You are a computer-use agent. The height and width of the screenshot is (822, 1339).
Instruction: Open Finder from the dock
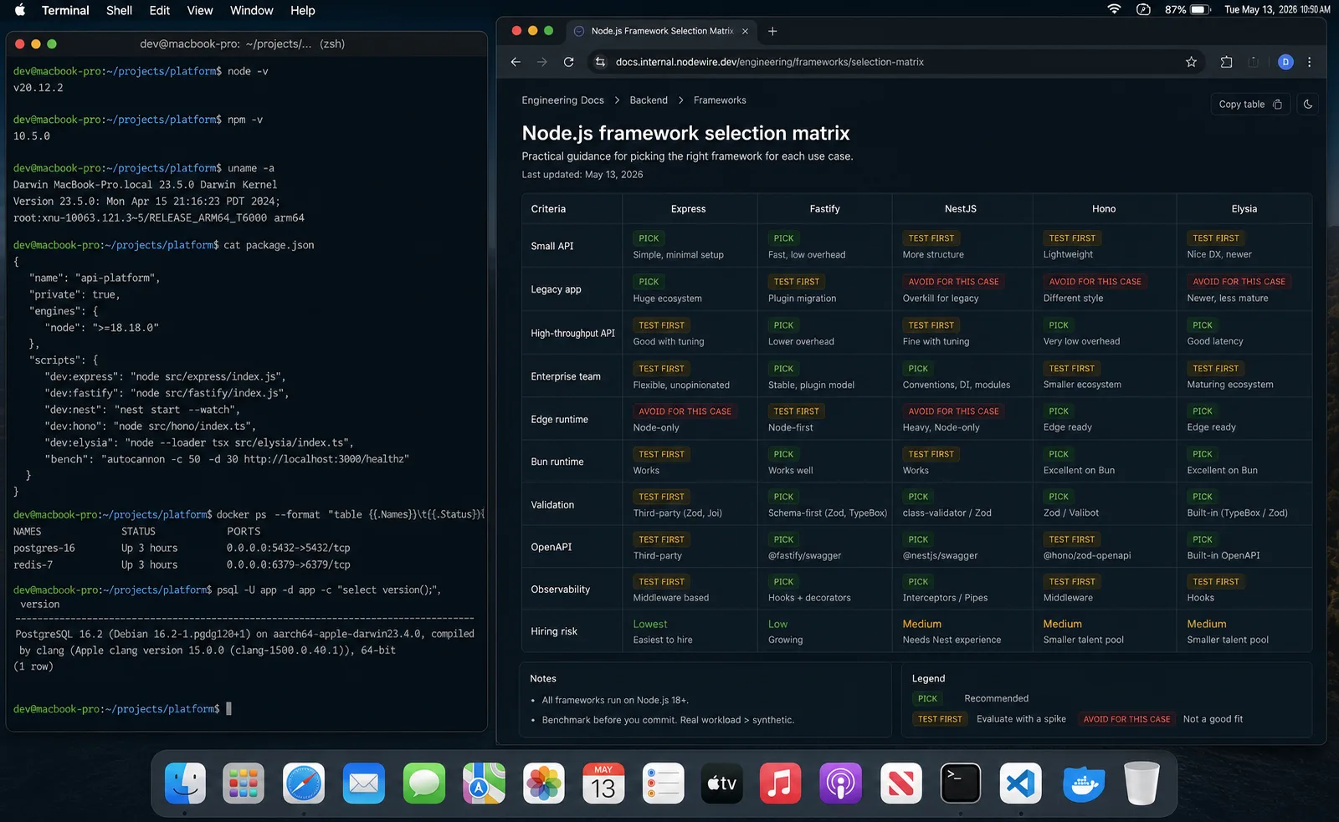[185, 784]
